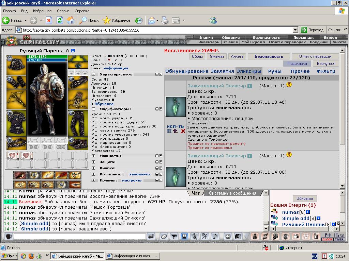Click the info icon next to Рулящий Парень [8]
Screen dimensions: 349x261
[x=73, y=51]
